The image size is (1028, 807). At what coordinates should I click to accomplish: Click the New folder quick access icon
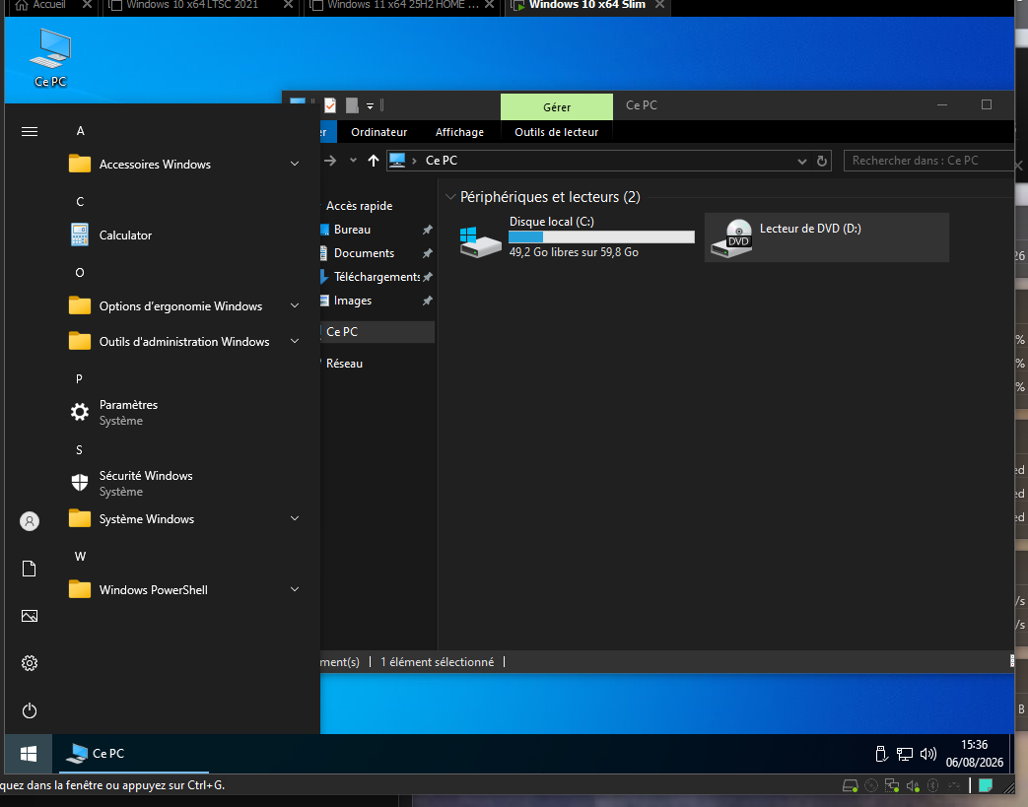click(352, 105)
